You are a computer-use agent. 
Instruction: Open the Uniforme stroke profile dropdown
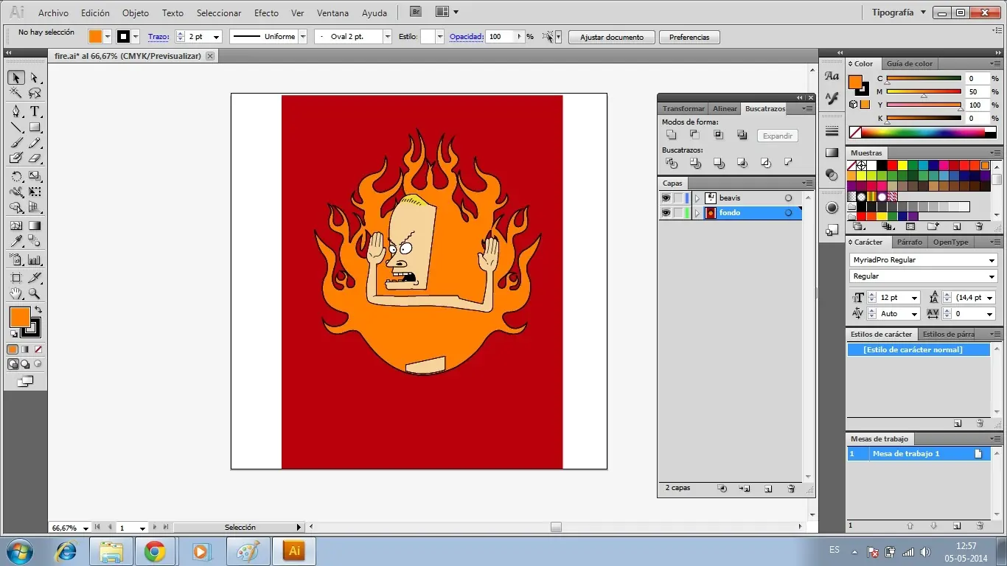click(302, 37)
